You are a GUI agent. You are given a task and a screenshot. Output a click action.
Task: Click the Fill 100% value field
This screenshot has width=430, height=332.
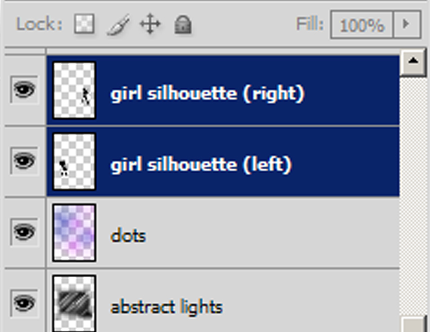coord(362,24)
